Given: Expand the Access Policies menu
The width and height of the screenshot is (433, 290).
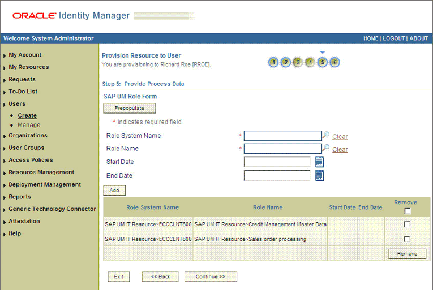Looking at the screenshot, I should click(31, 160).
